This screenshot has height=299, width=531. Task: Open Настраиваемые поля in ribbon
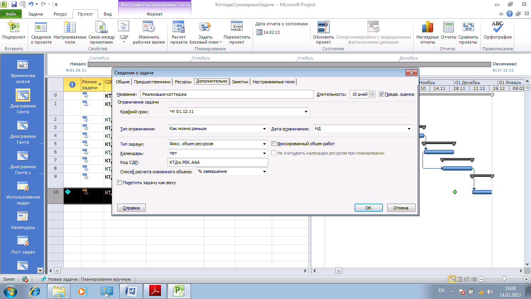[x=70, y=33]
